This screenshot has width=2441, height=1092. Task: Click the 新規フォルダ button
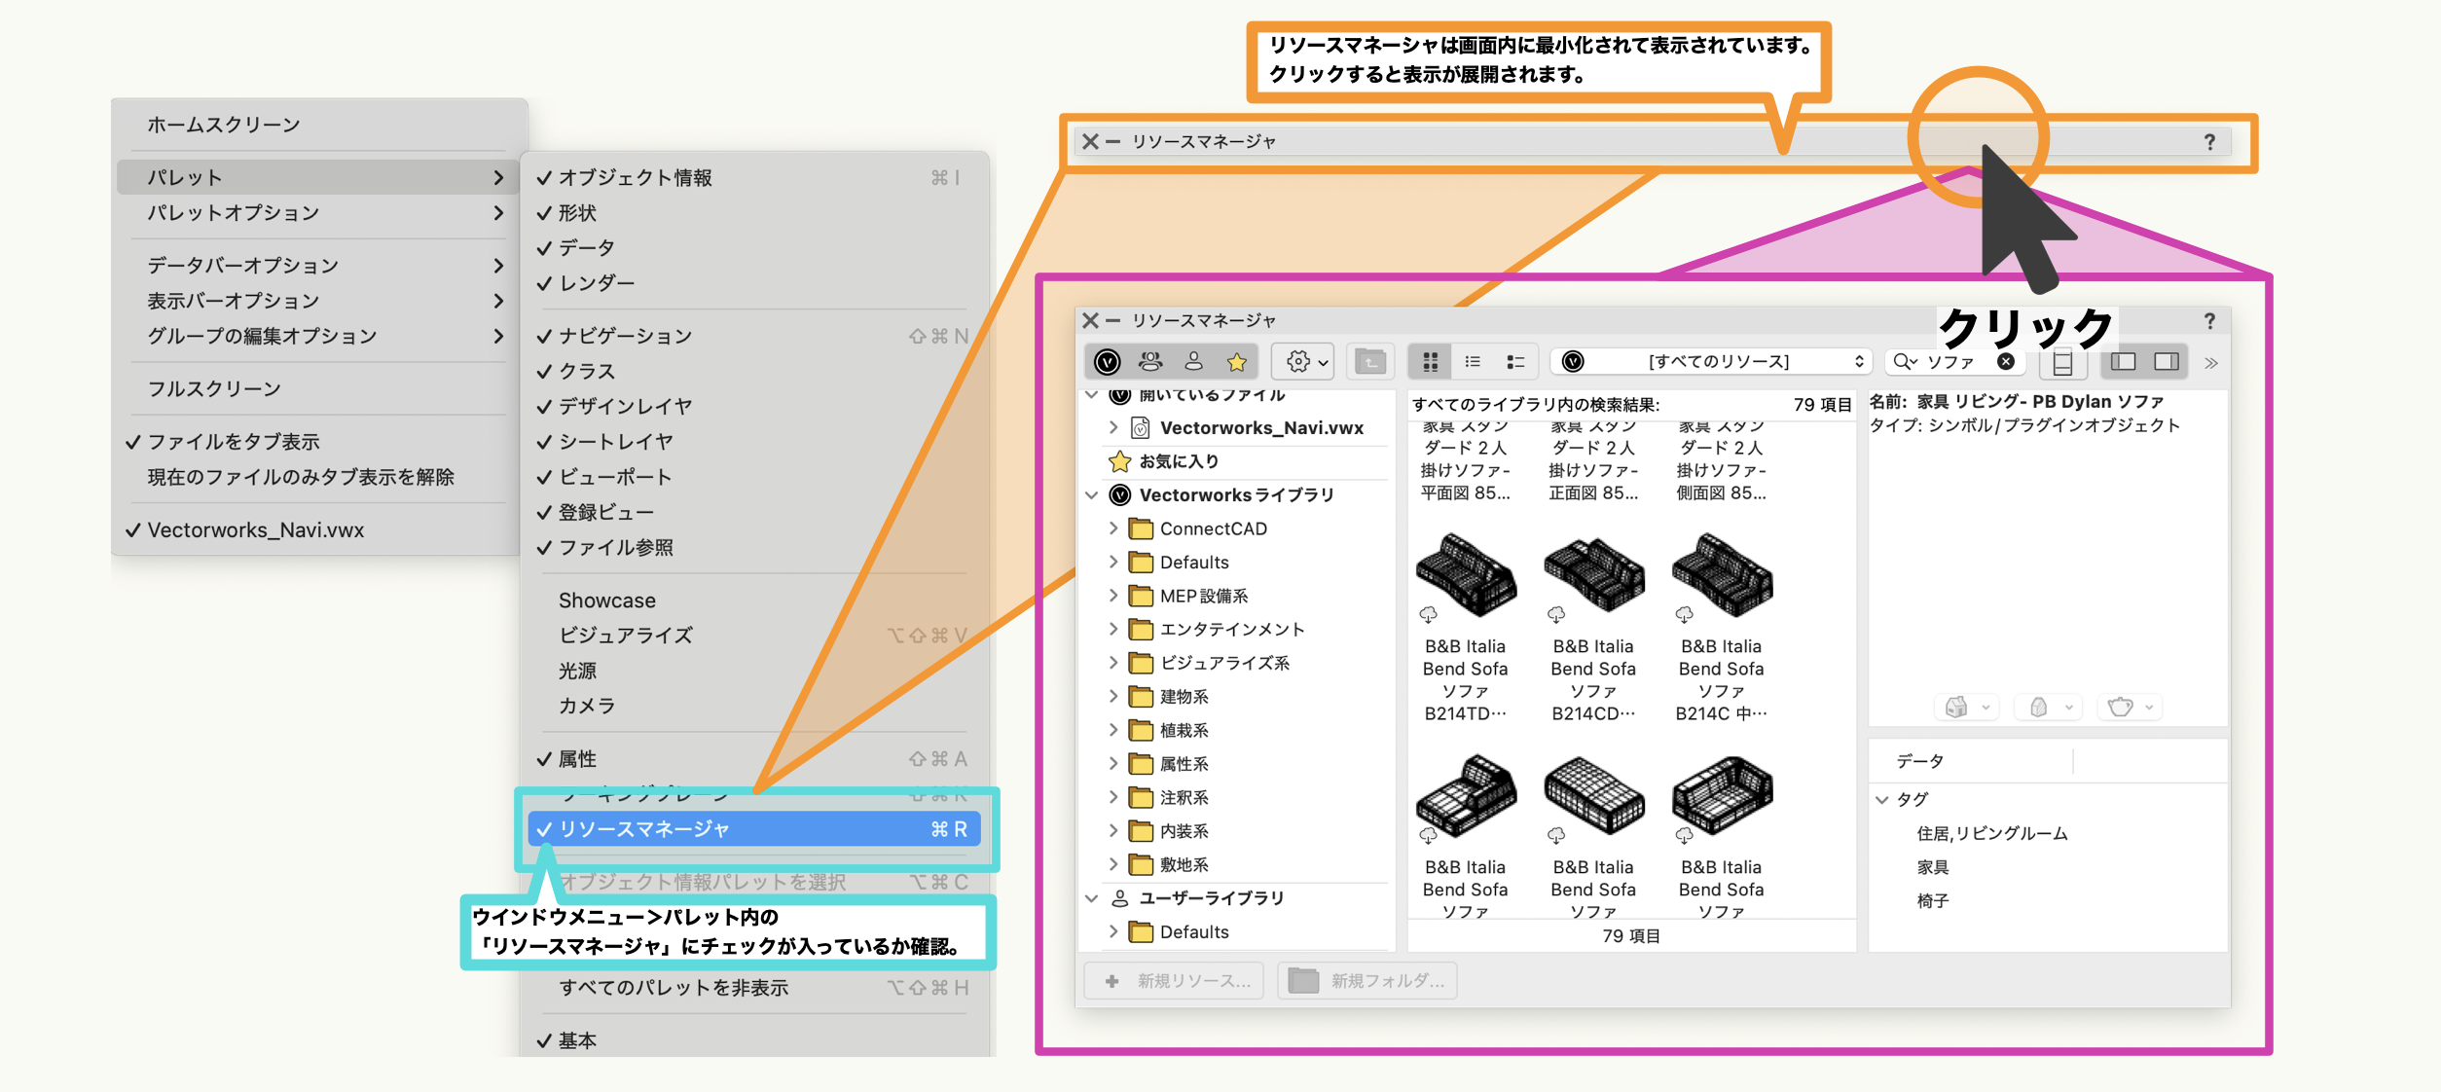coord(1367,981)
